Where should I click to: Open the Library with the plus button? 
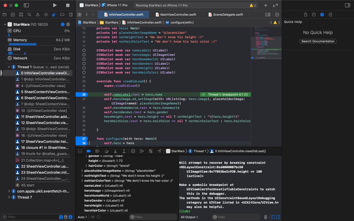[x=265, y=5]
